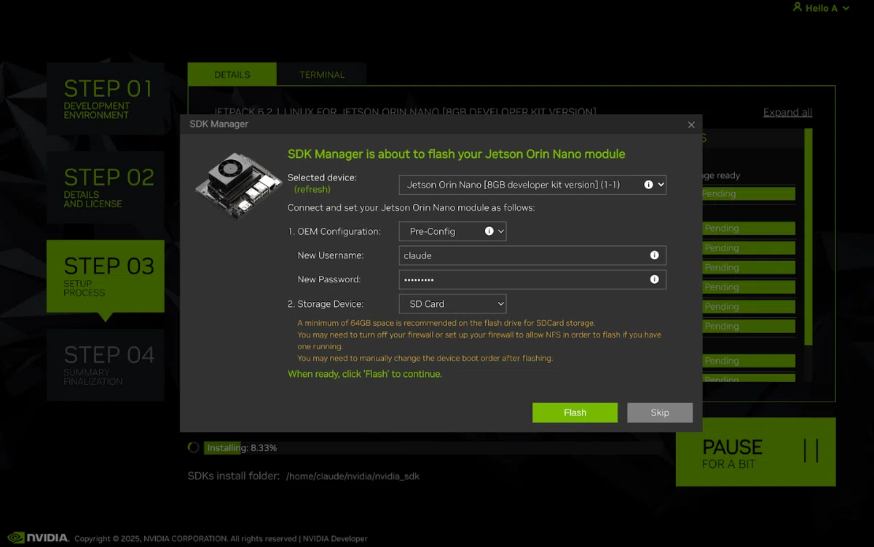The image size is (874, 547).
Task: Click the firewall NFS warning text
Action: point(479,340)
